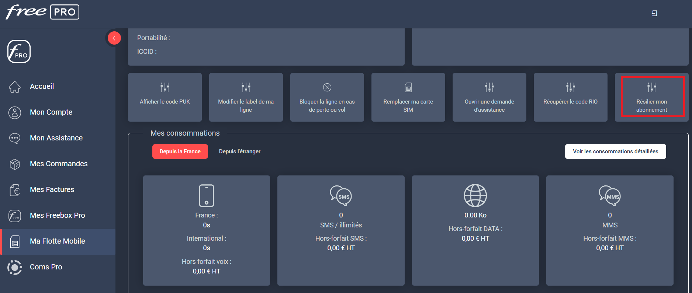The image size is (692, 293).
Task: Click the sliders icon above Afficher le code PUK
Action: [165, 87]
